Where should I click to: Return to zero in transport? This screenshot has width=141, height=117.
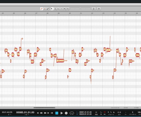point(52,113)
